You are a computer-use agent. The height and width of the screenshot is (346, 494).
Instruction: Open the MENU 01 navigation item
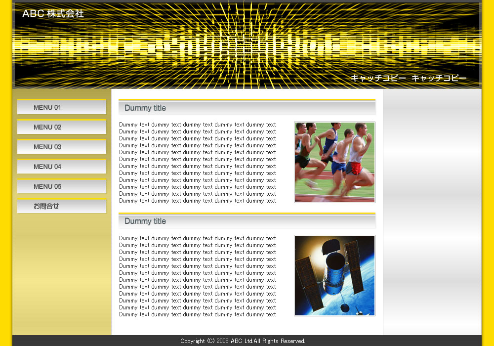(62, 107)
